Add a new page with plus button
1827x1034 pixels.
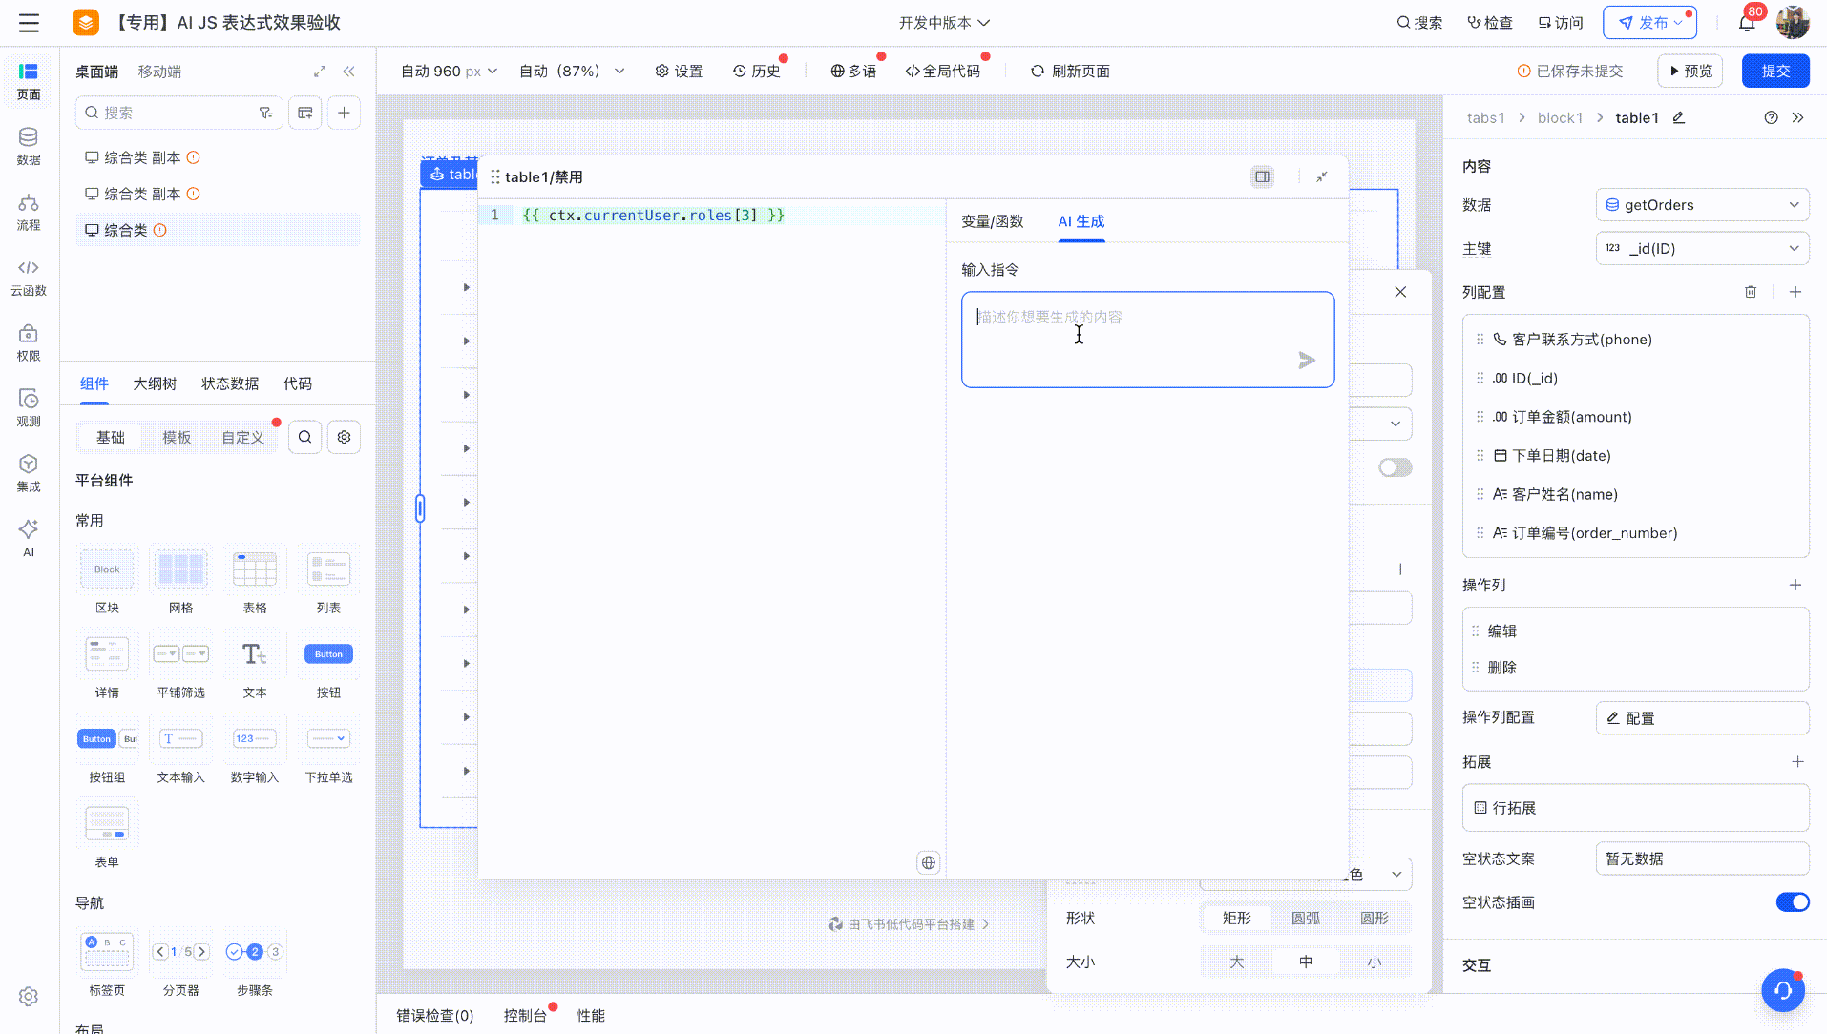(345, 113)
